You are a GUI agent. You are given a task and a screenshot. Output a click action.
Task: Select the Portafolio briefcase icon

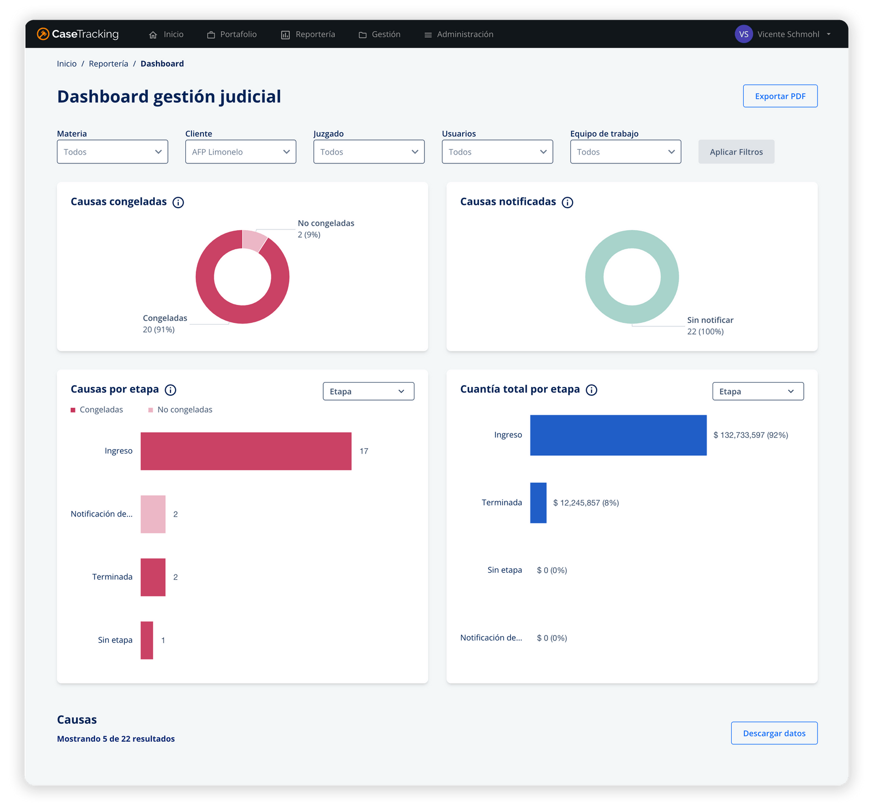click(x=211, y=34)
